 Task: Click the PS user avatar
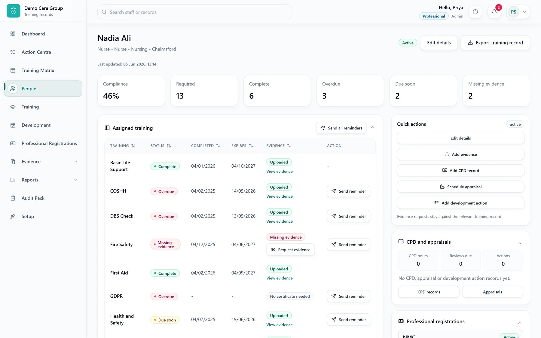(513, 12)
